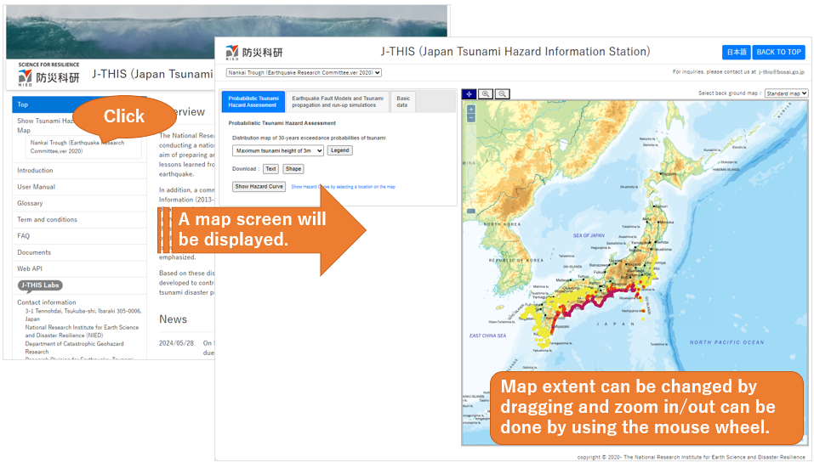
Task: Switch to Earthquake Fault Models tab
Action: coord(338,101)
